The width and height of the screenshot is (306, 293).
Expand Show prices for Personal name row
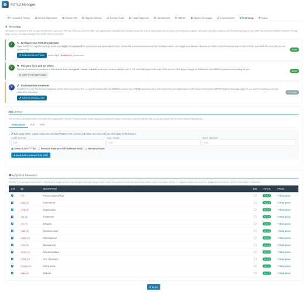(x=284, y=231)
